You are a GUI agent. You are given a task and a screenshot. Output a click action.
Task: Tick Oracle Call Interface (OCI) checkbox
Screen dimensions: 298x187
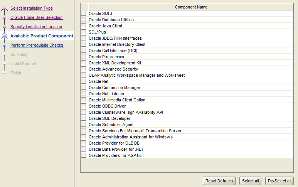point(83,51)
